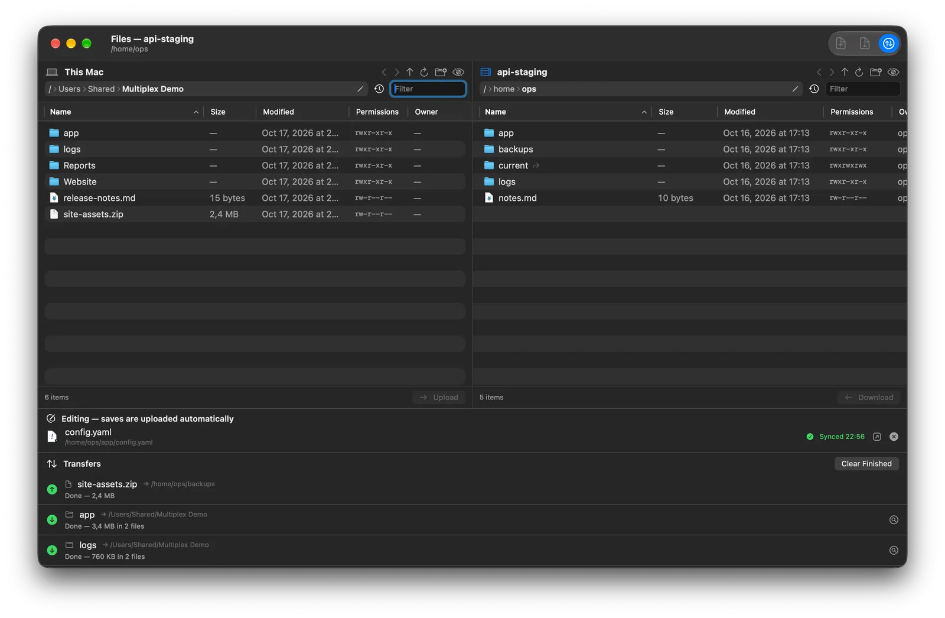
Task: Reveal downloaded logs folder in Finder
Action: tap(894, 550)
